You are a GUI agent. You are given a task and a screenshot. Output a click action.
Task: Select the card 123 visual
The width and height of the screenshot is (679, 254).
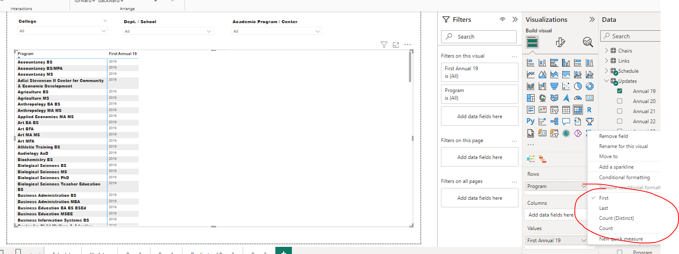[590, 98]
